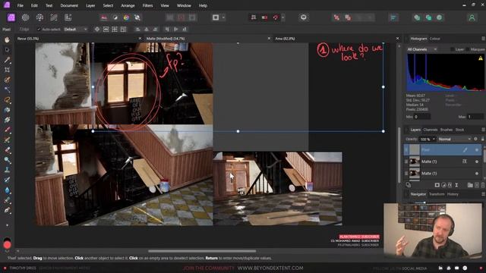Image resolution: width=486 pixels, height=273 pixels.
Task: Open the Normal blend mode dropdown
Action: [454, 140]
